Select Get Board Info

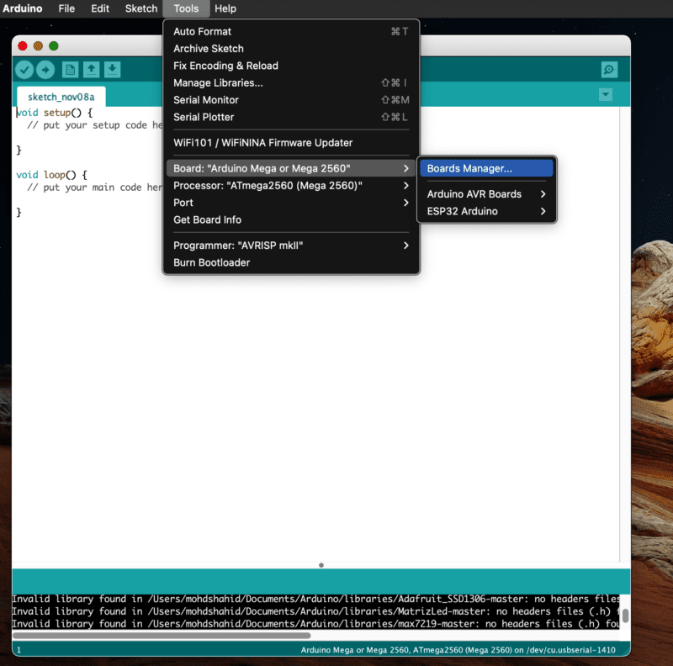[291, 219]
